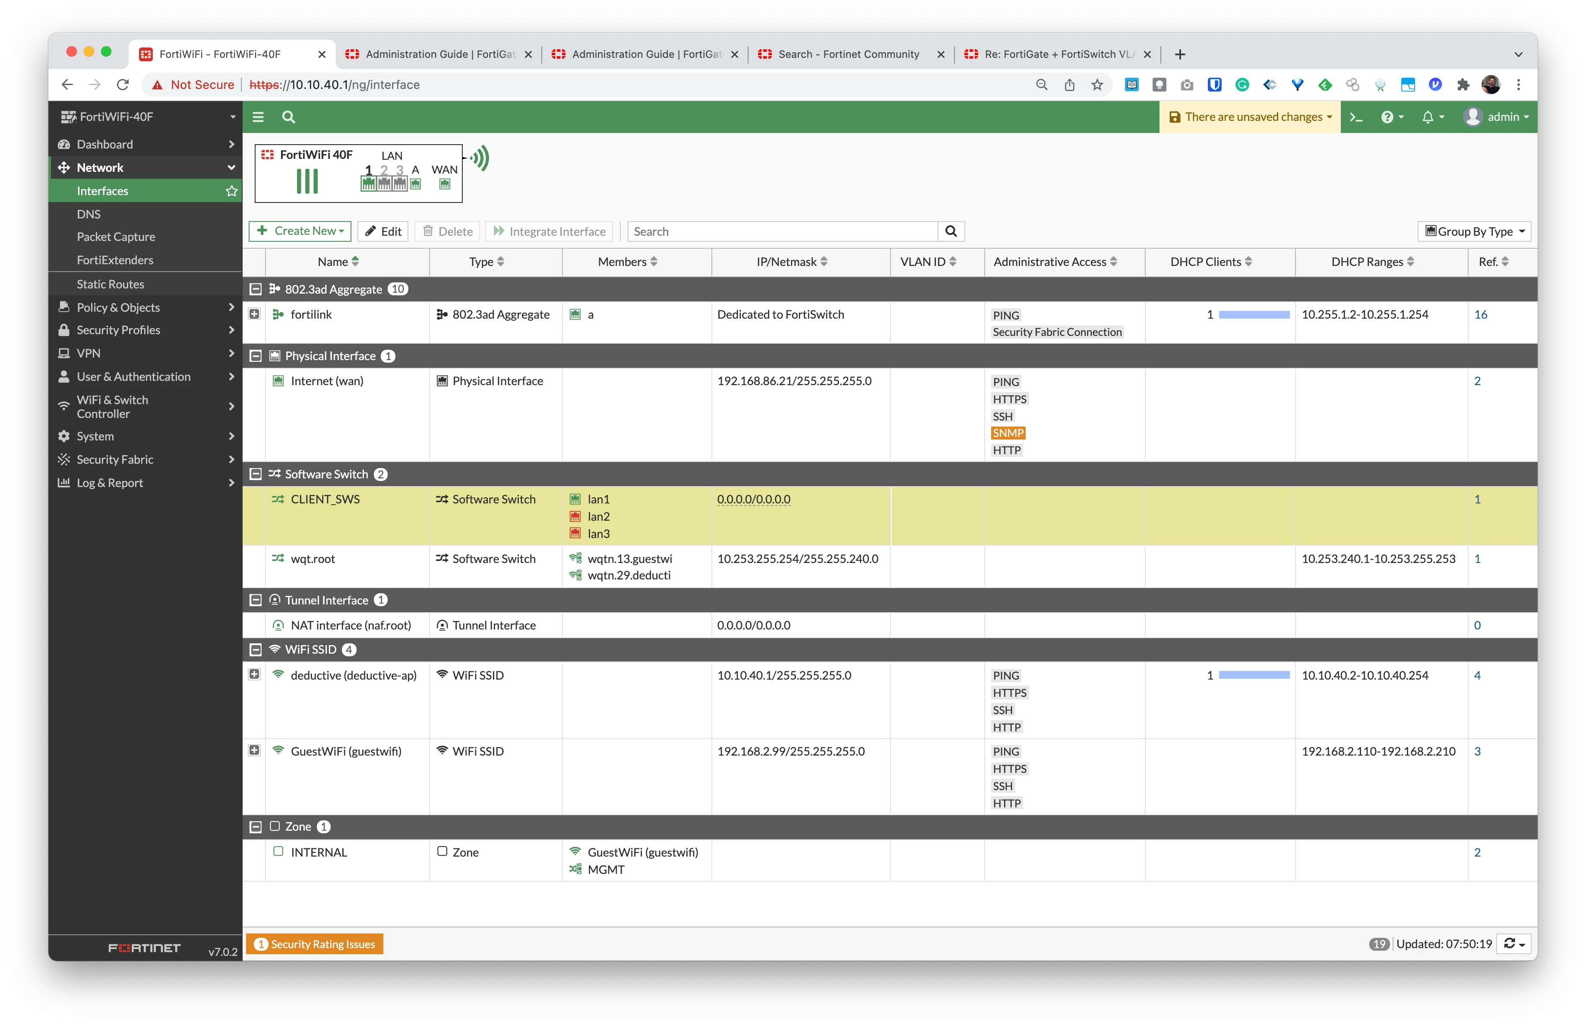1586x1025 pixels.
Task: Open Security Rating Issues notice
Action: coord(315,944)
